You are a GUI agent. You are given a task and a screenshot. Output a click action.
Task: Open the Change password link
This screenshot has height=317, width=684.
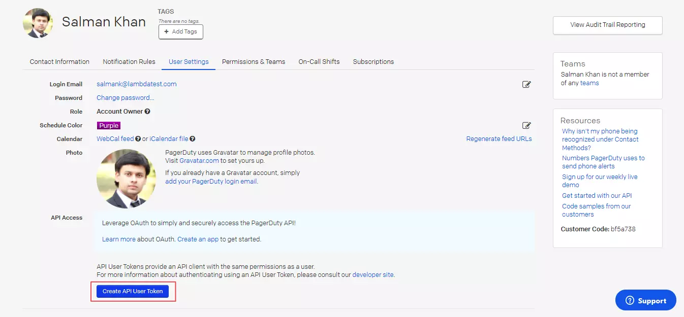click(x=126, y=98)
